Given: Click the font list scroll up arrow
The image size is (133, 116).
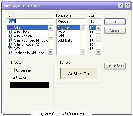Looking at the screenshot, I should (x=50, y=28).
